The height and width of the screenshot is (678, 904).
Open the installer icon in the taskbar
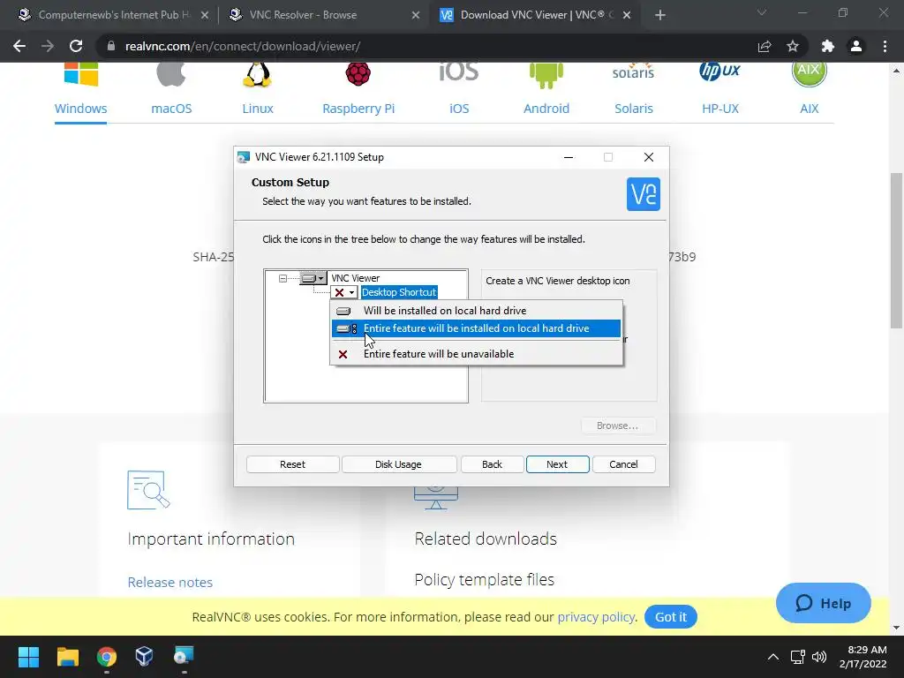tap(184, 657)
